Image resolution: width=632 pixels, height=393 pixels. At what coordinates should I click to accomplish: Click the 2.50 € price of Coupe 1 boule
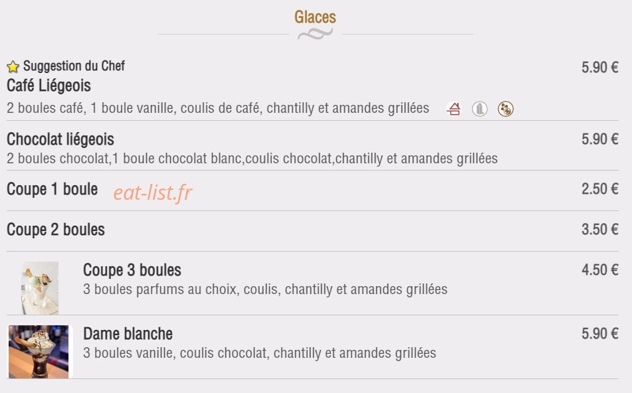coord(599,189)
